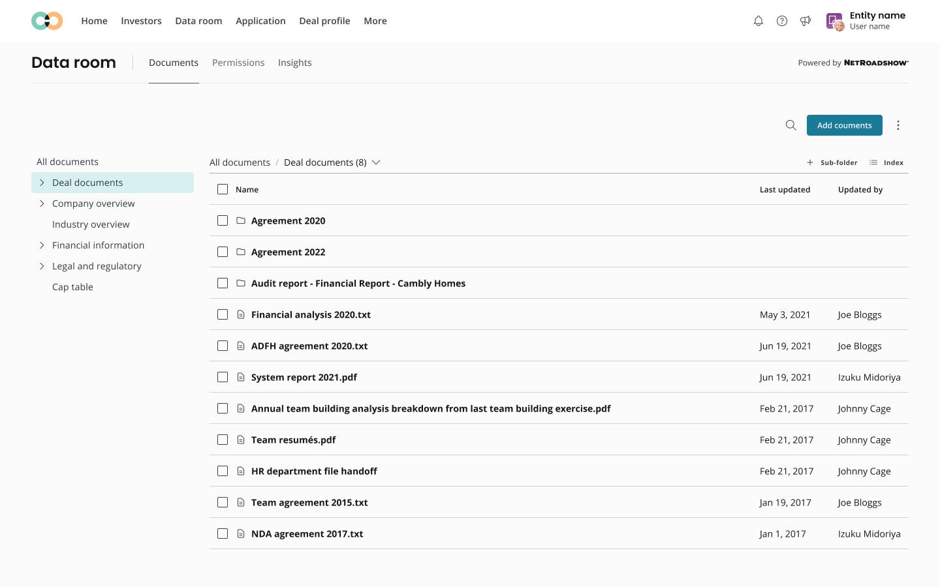The width and height of the screenshot is (940, 587).
Task: Select the NDA agreement 2017.txt checkbox
Action: click(x=223, y=534)
